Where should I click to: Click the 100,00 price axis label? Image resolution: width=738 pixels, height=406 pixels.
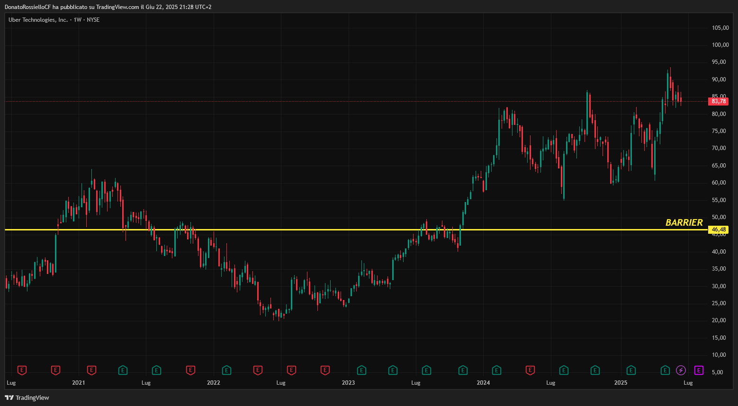[720, 45]
